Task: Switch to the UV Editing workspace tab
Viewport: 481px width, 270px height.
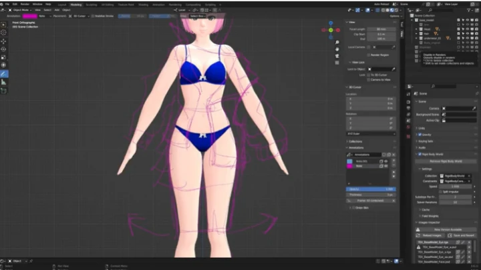Action: 108,5
